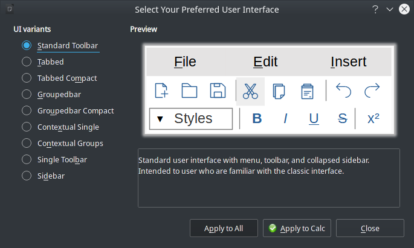This screenshot has height=248, width=414.
Task: Close the dialog with Close button
Action: (370, 228)
